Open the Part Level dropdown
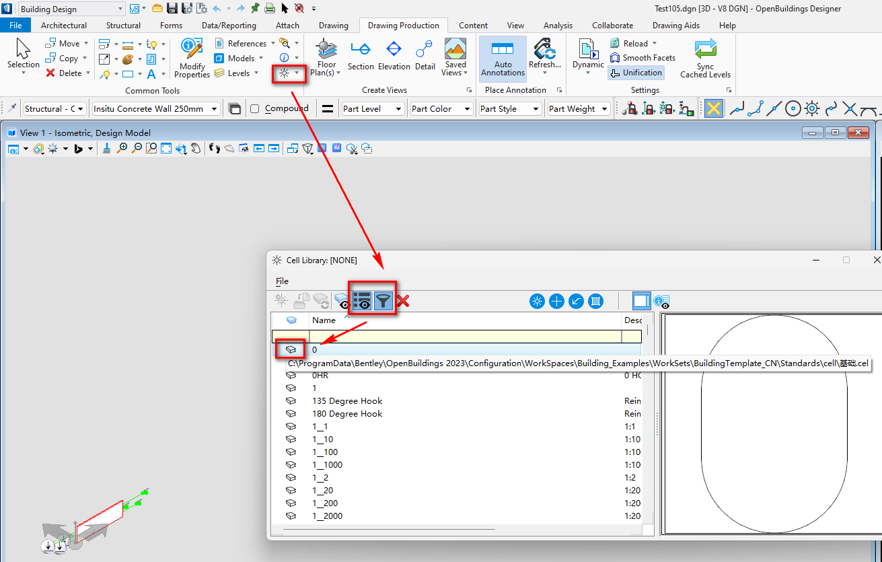882x562 pixels. click(372, 108)
